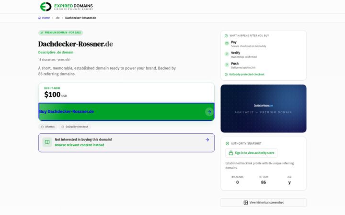Viewport: 345px width, 215px height.
Task: Click the premium domain preview thumbnail
Action: coord(264,108)
